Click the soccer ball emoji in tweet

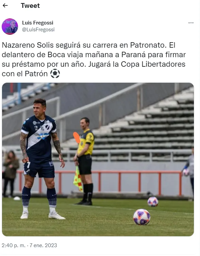point(55,74)
